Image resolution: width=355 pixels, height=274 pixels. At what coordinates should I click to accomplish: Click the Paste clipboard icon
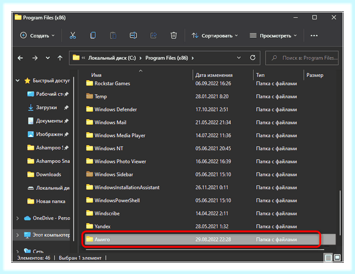(113, 35)
